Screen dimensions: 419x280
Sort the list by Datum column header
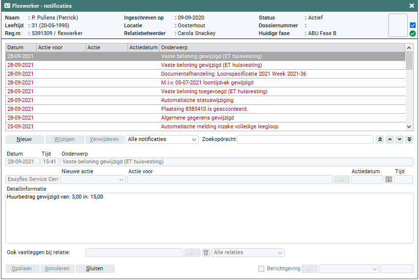pyautogui.click(x=21, y=48)
